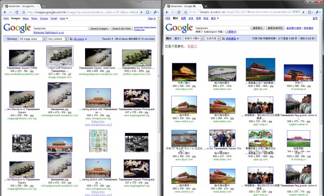The image size is (324, 196).
Task: Click the Back arrow in the google.com.hk window
Action: coord(5,12)
